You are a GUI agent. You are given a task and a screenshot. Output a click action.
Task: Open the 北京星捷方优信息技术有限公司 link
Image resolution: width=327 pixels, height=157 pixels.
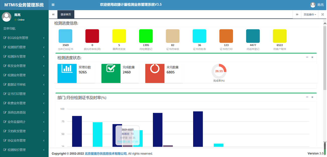(106, 153)
